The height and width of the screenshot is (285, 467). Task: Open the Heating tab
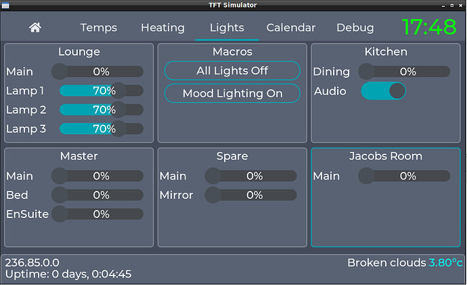162,27
